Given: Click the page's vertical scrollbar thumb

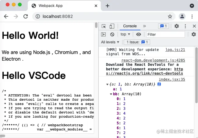Looking at the screenshot, I should click(x=96, y=25).
